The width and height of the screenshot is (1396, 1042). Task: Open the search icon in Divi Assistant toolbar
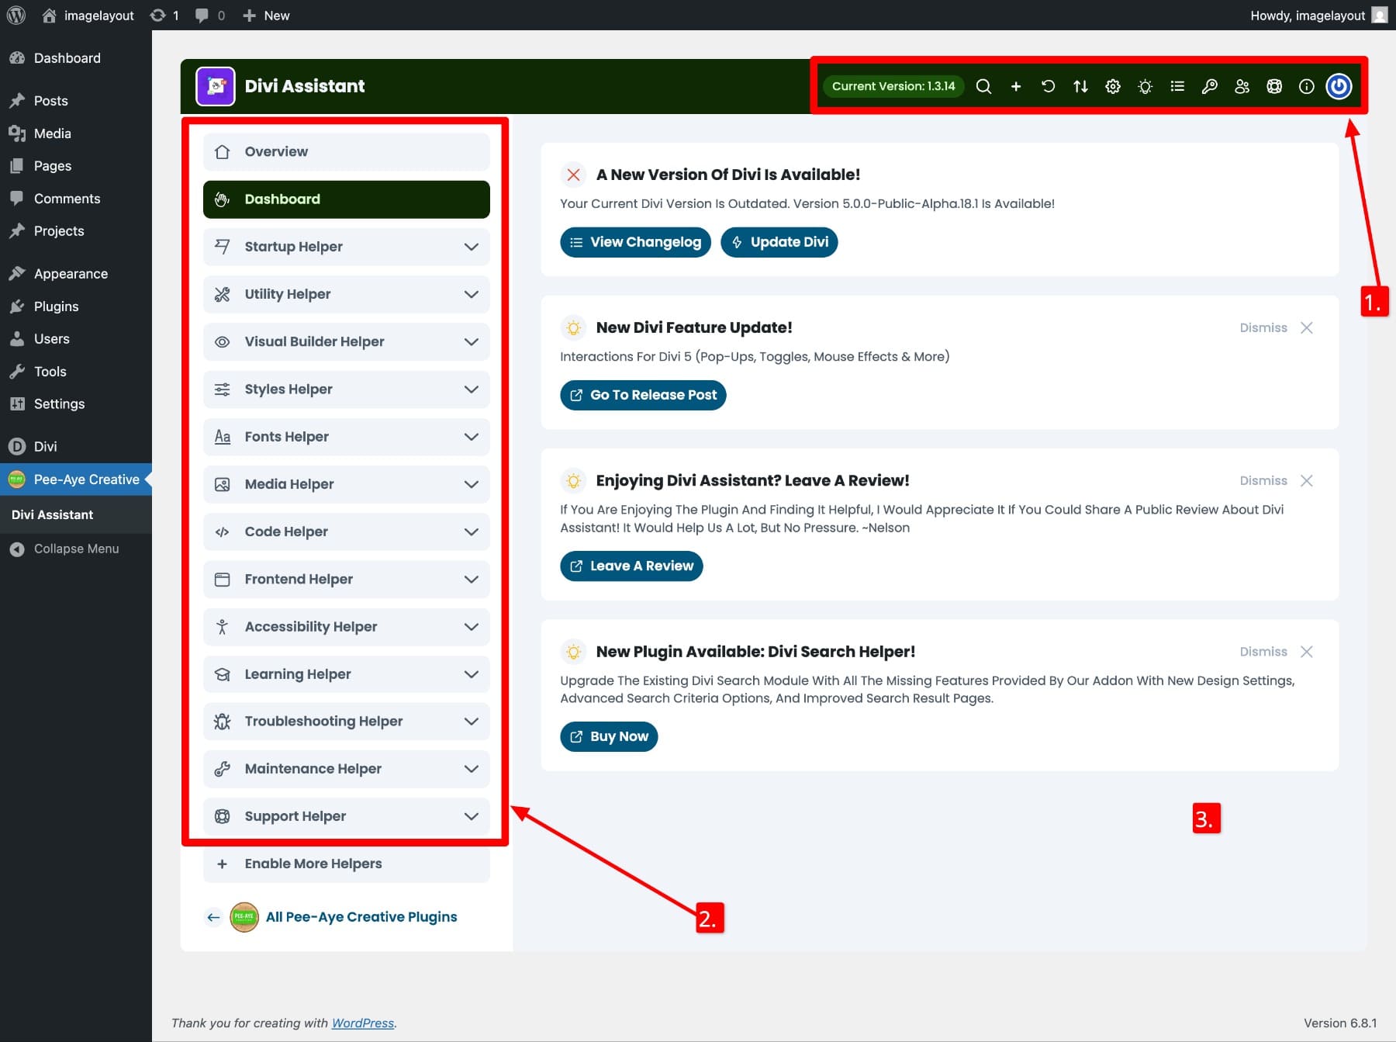pos(983,86)
